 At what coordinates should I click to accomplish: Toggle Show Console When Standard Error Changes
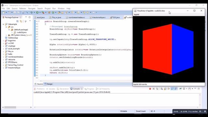point(176,89)
